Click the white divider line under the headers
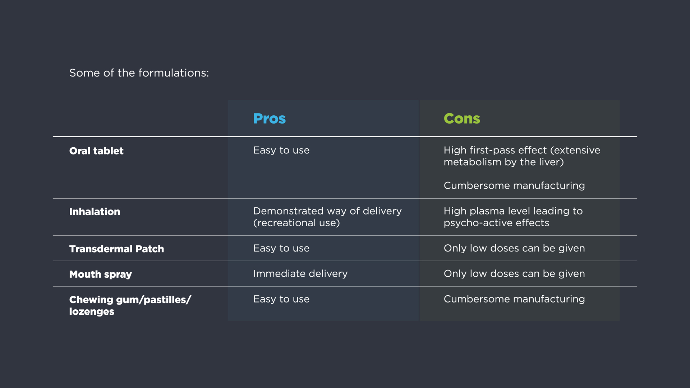 (x=344, y=137)
